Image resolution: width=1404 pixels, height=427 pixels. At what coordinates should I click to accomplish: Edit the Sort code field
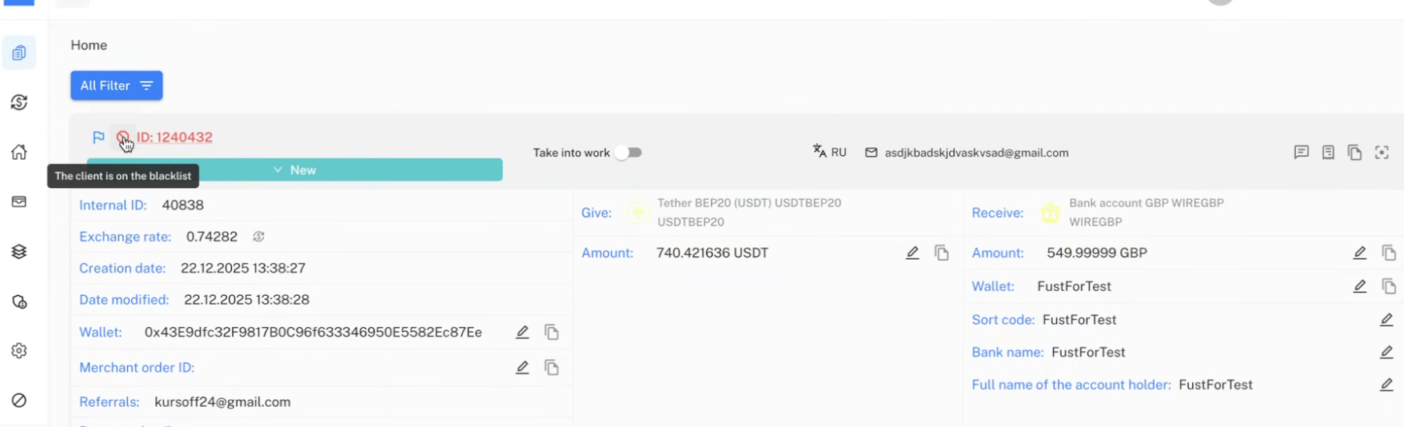coord(1386,320)
